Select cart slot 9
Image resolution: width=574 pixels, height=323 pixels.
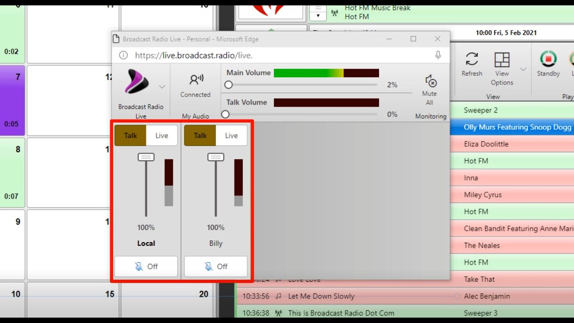pyautogui.click(x=12, y=244)
